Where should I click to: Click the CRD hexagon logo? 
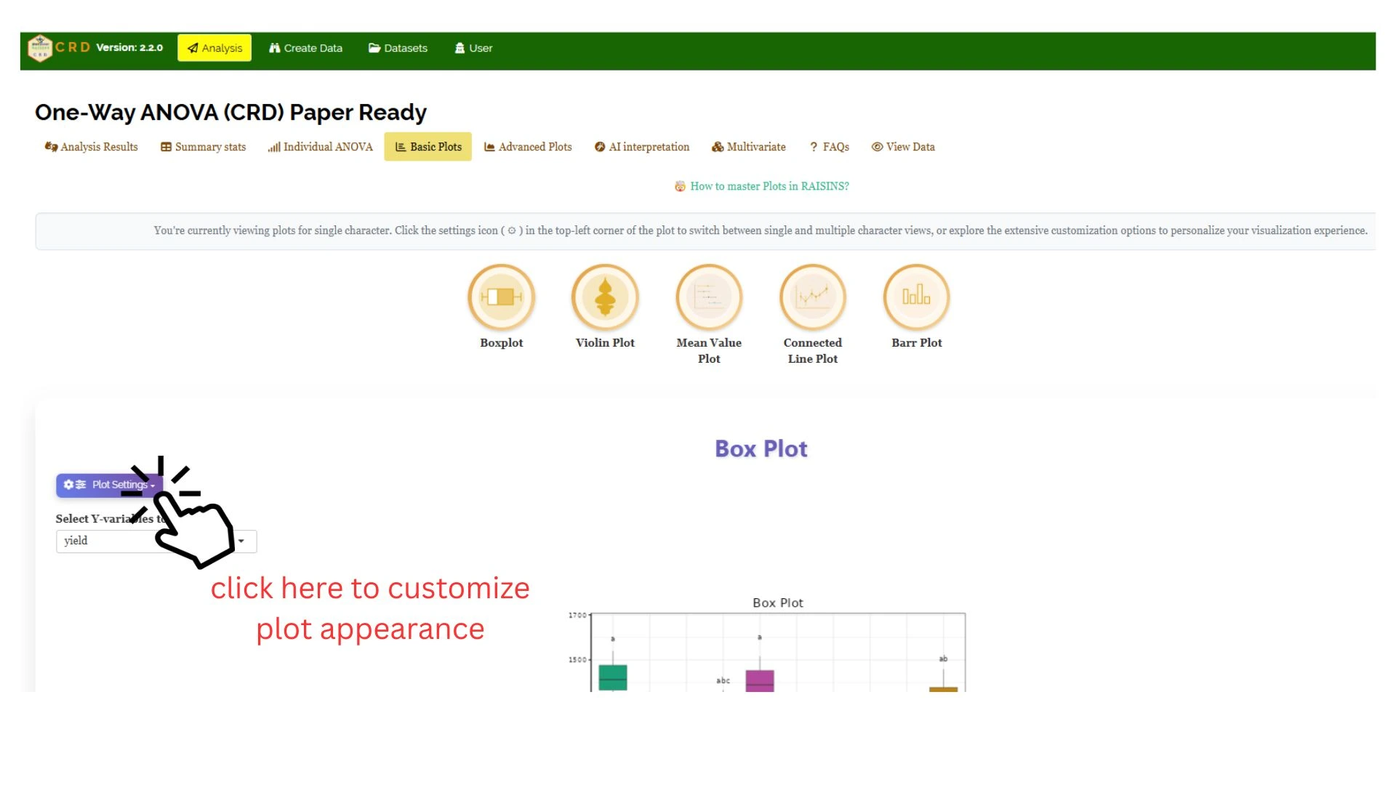pos(40,48)
